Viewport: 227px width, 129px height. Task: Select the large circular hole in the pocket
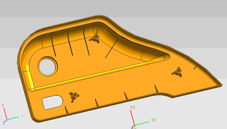point(48,66)
